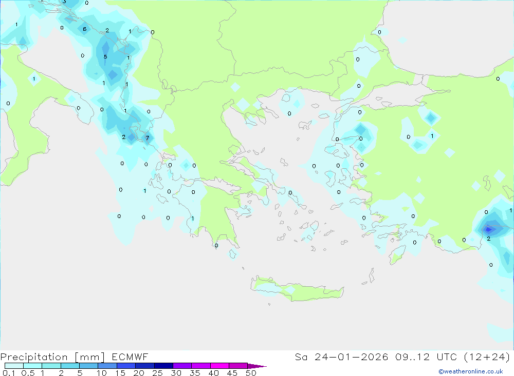Viewport: 514px width, 376px height.
Task: Click the over-50 arrow tip of the legend
Action: [257, 366]
